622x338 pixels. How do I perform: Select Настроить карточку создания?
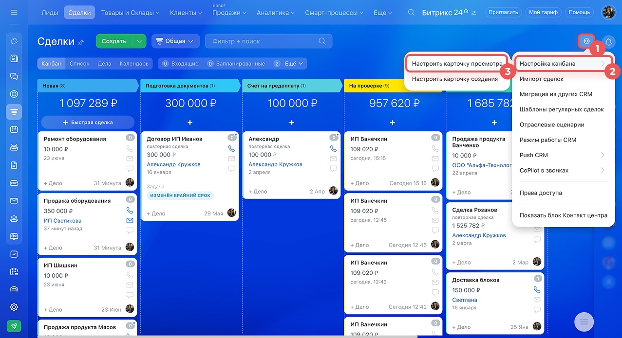(455, 79)
